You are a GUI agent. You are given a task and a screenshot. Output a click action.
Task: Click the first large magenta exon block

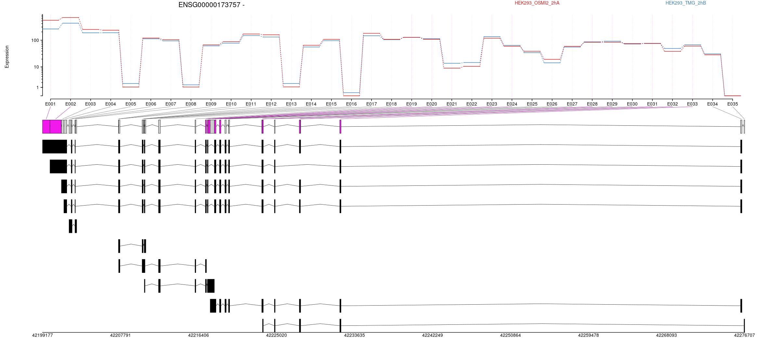point(46,127)
